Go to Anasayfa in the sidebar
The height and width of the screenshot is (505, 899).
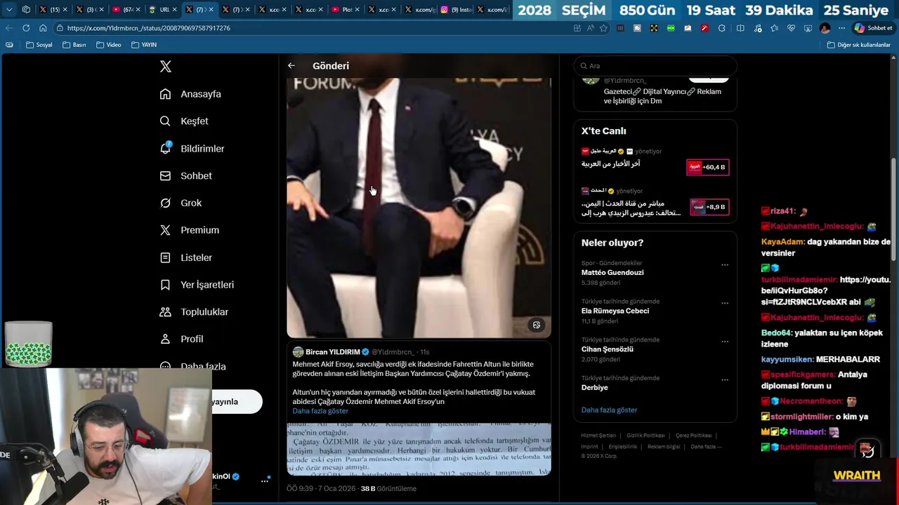click(x=190, y=94)
